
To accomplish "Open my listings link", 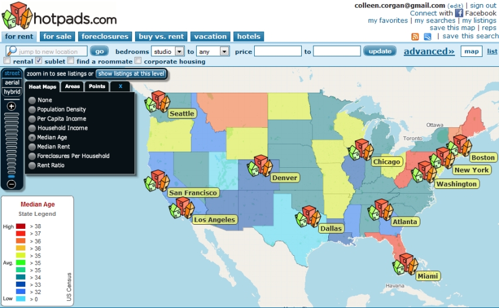I will point(479,21).
